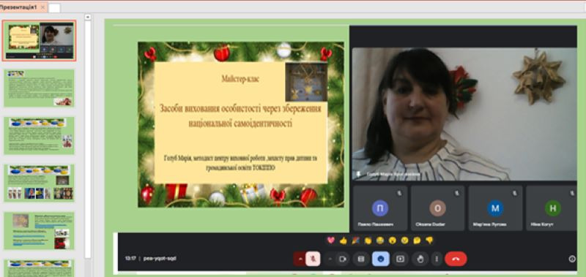Select participant tile with M avatar
This screenshot has height=277, width=586.
pos(495,208)
